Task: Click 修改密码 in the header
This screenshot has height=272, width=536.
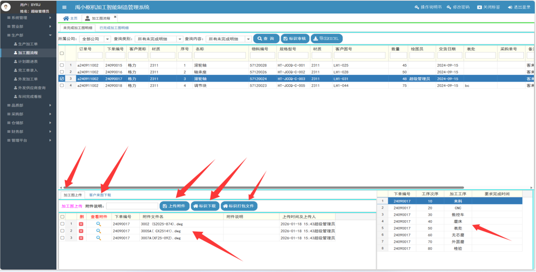Action: (x=458, y=7)
